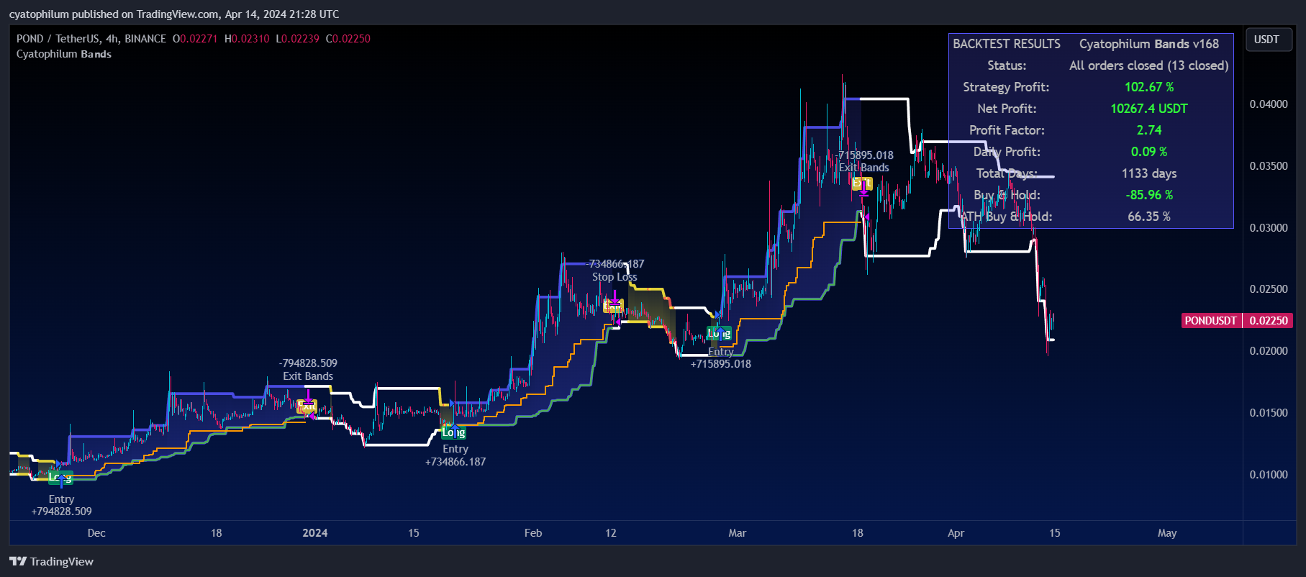Viewport: 1306px width, 577px height.
Task: Click the Dec label on time axis
Action: pos(96,533)
